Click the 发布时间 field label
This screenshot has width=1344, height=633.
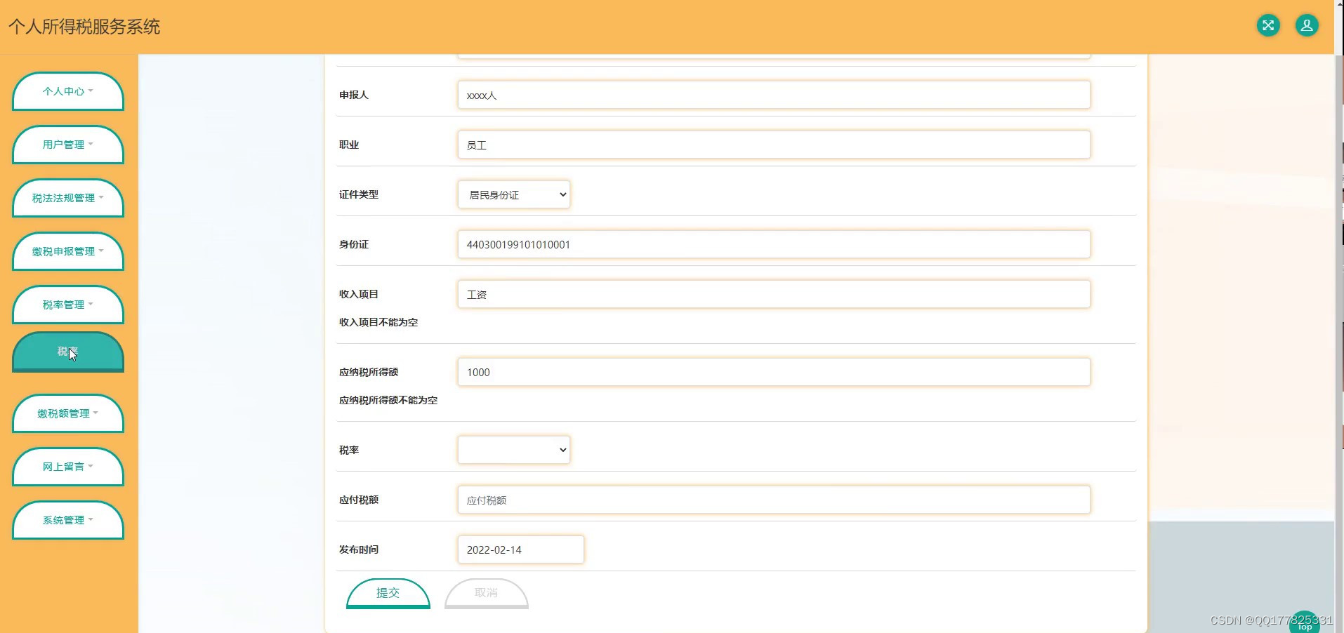click(359, 549)
